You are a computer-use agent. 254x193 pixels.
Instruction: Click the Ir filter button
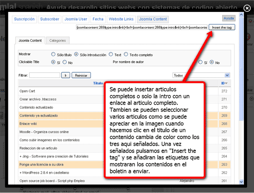point(66,75)
